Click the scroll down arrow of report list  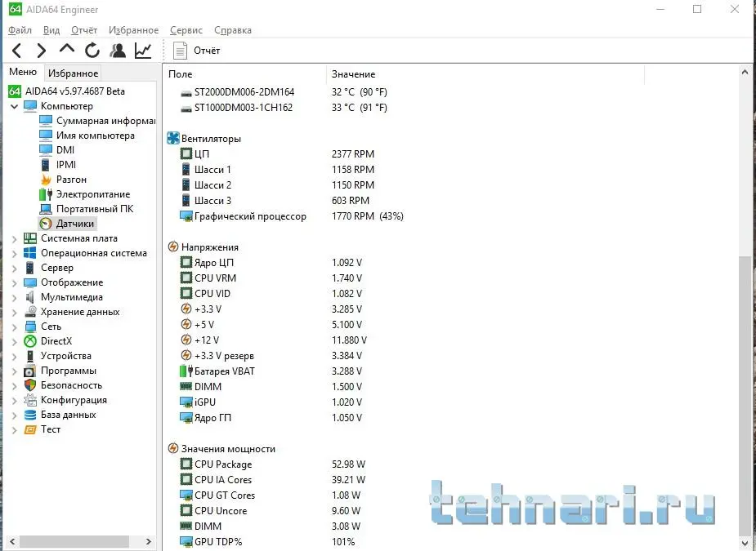point(745,542)
